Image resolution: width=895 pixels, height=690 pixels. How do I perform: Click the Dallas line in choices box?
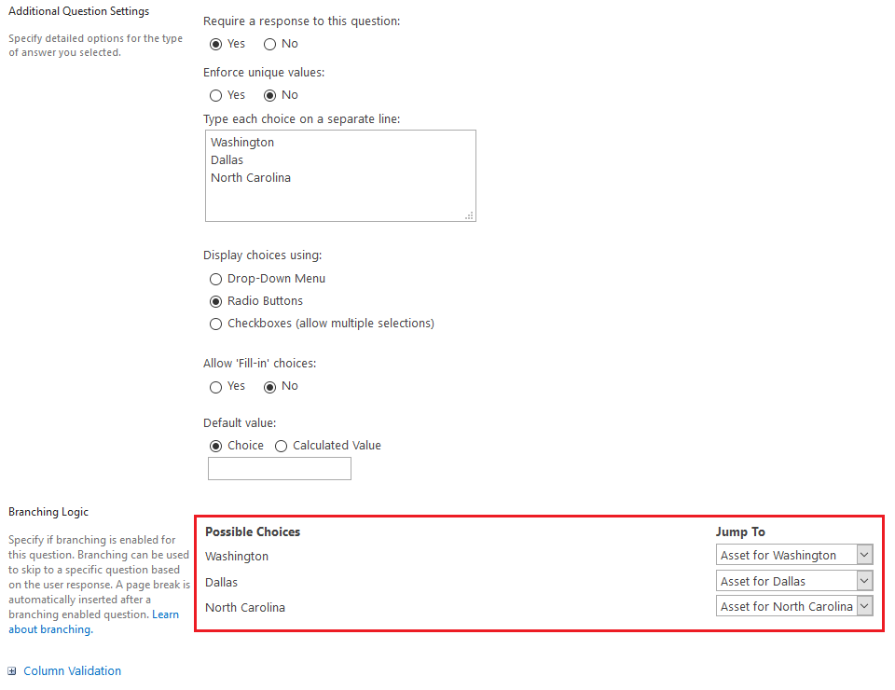227,159
